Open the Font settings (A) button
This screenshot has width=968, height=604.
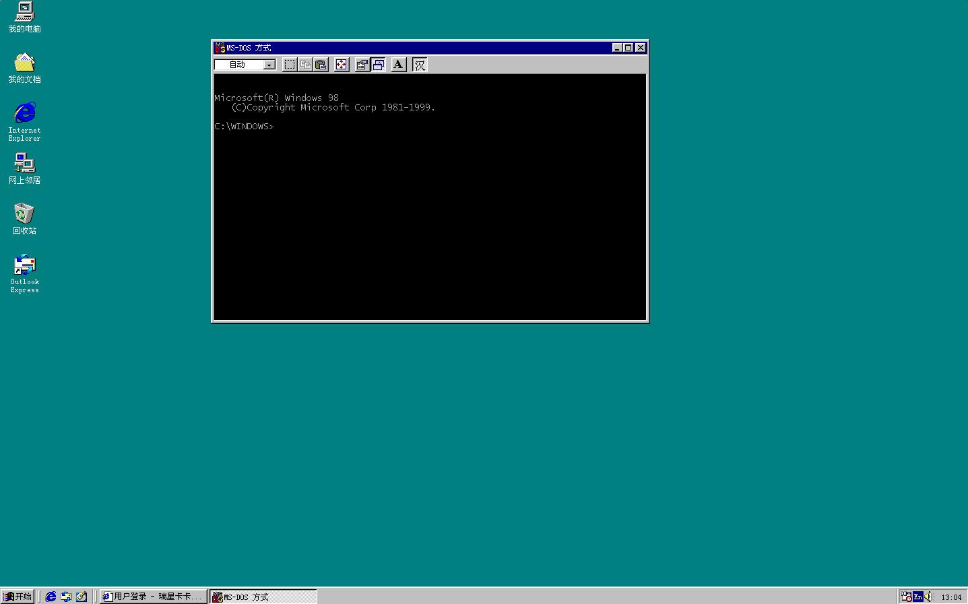pyautogui.click(x=399, y=65)
